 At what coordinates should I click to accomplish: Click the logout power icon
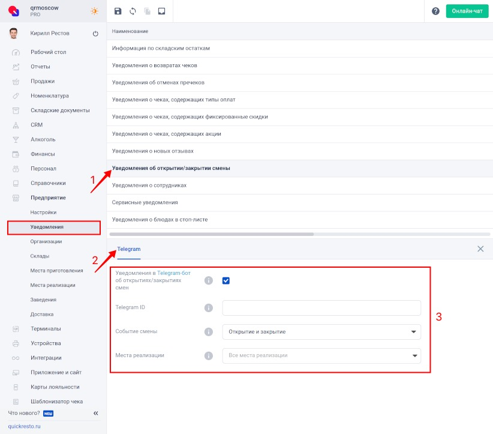coord(95,34)
